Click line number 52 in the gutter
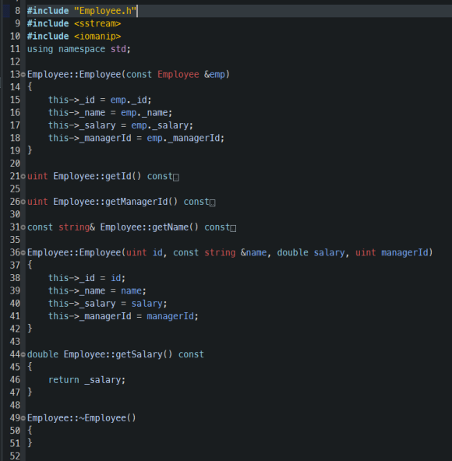The height and width of the screenshot is (461, 452). coord(15,456)
